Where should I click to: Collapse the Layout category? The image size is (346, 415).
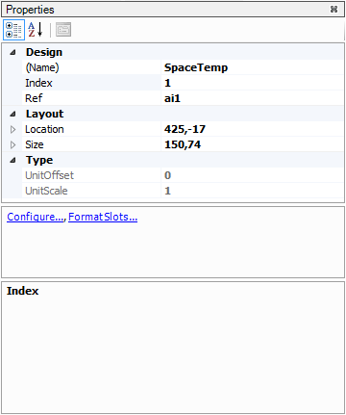point(12,114)
